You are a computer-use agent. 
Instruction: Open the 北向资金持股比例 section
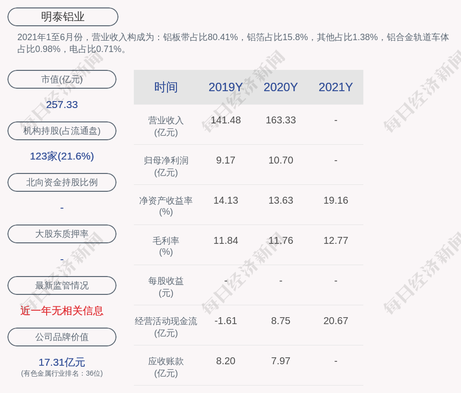click(62, 182)
